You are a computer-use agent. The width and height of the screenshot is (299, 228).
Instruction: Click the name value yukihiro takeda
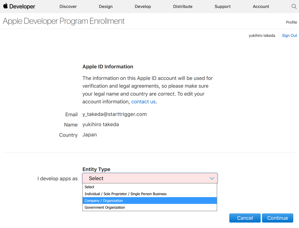100,124
